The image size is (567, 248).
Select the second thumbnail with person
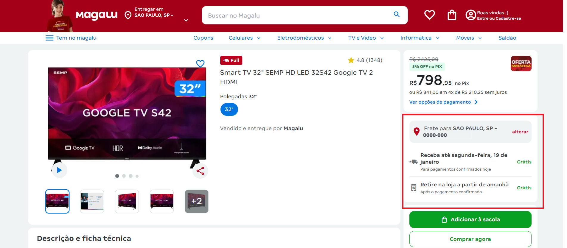coord(92,201)
